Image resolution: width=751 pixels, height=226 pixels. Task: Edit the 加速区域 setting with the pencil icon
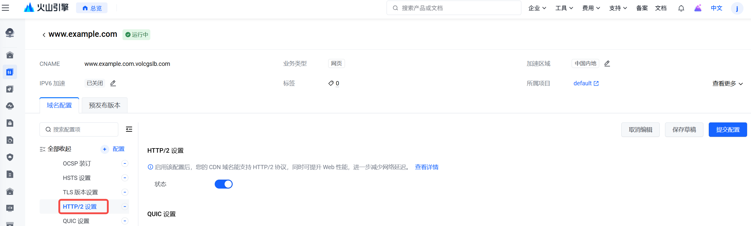(x=607, y=63)
